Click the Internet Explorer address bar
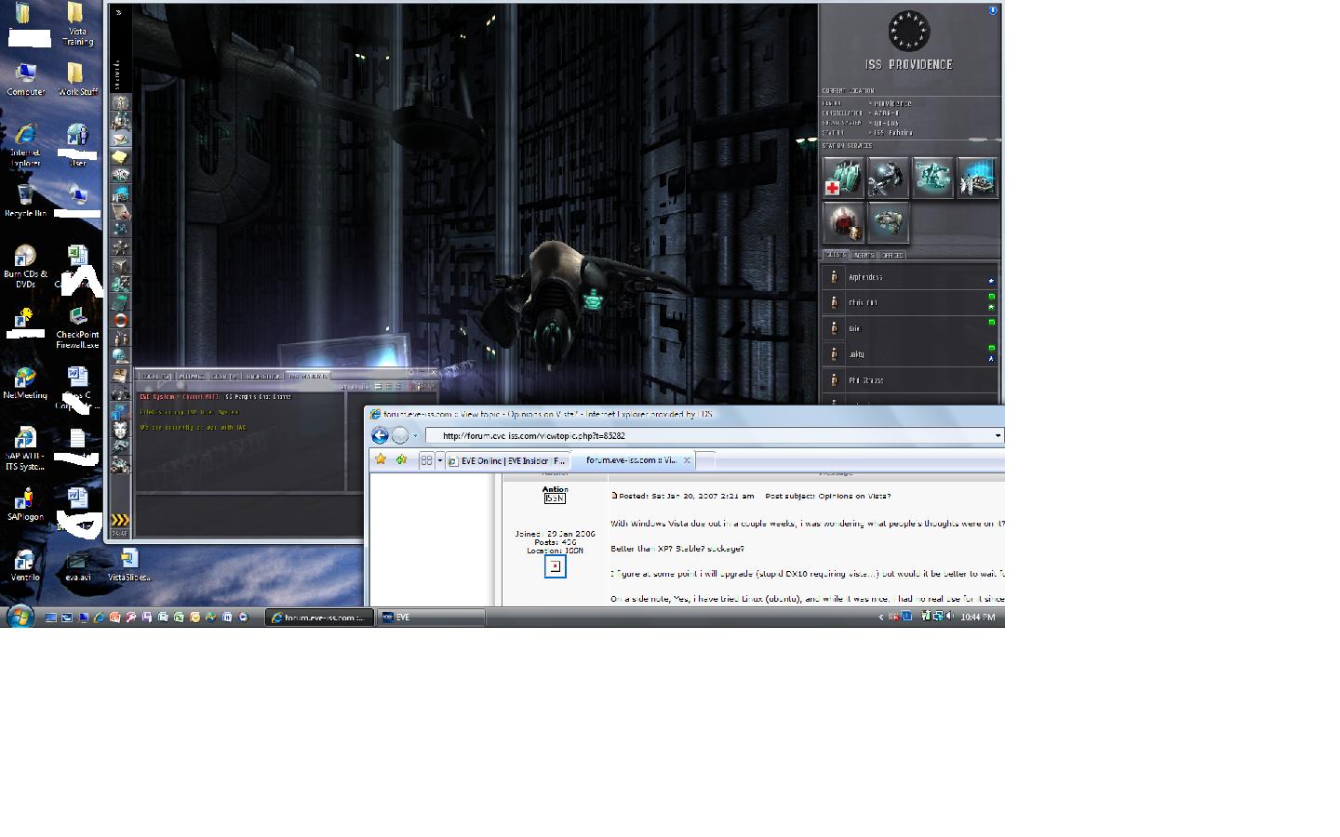 [708, 435]
